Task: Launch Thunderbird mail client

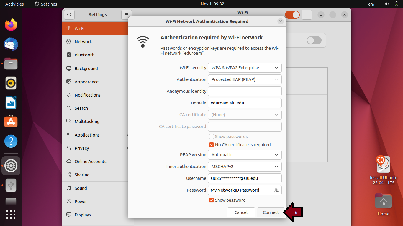Action: 11,44
